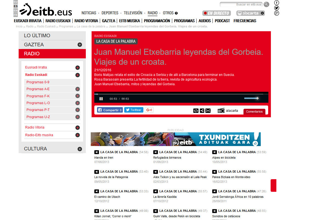This screenshot has width=309, height=220.
Task: Open the Google Plus header icon
Action: (x=277, y=13)
